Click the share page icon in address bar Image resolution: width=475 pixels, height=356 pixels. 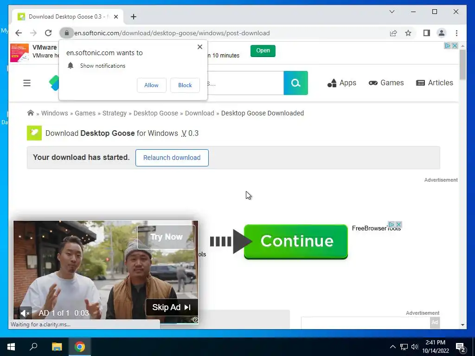click(x=393, y=33)
